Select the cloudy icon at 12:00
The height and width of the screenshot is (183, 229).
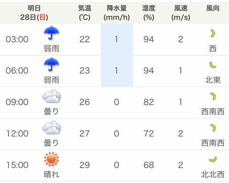(52, 128)
